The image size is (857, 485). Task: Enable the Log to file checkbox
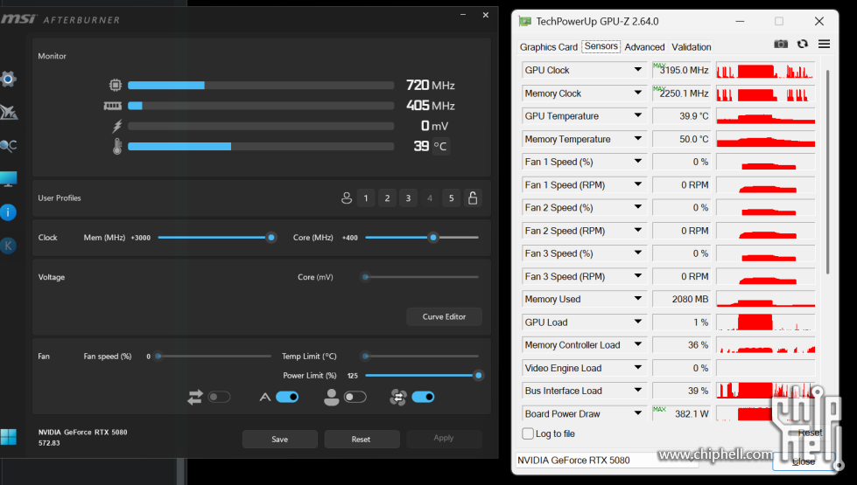point(528,433)
